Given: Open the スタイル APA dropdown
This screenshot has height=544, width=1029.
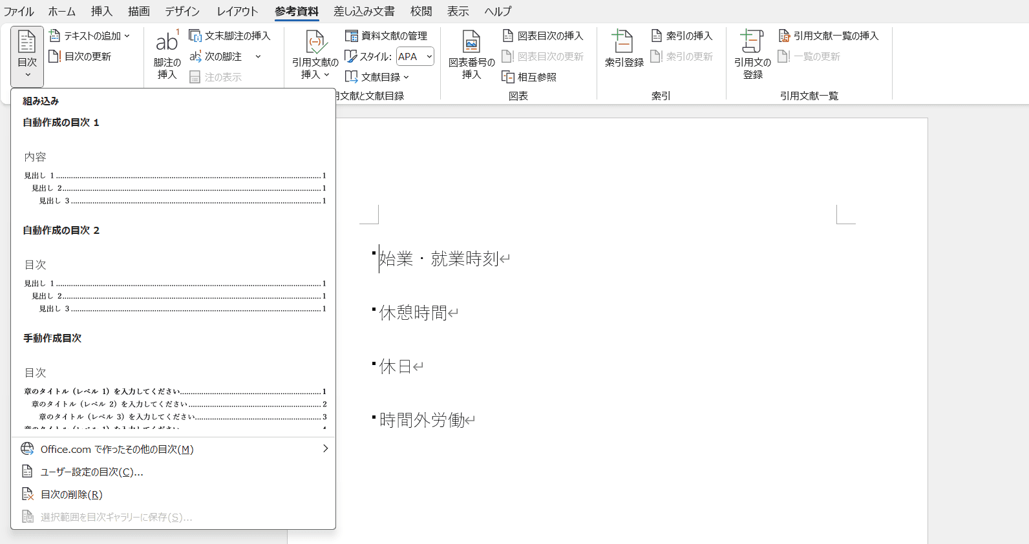Looking at the screenshot, I should pos(429,57).
